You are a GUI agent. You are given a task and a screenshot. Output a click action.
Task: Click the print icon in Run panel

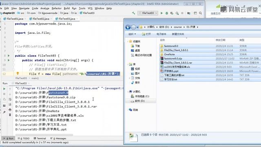10,110
